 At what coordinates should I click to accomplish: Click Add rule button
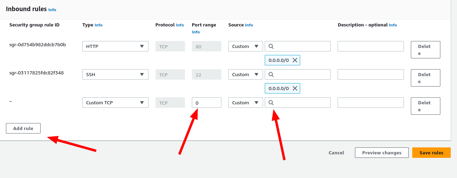coord(23,128)
